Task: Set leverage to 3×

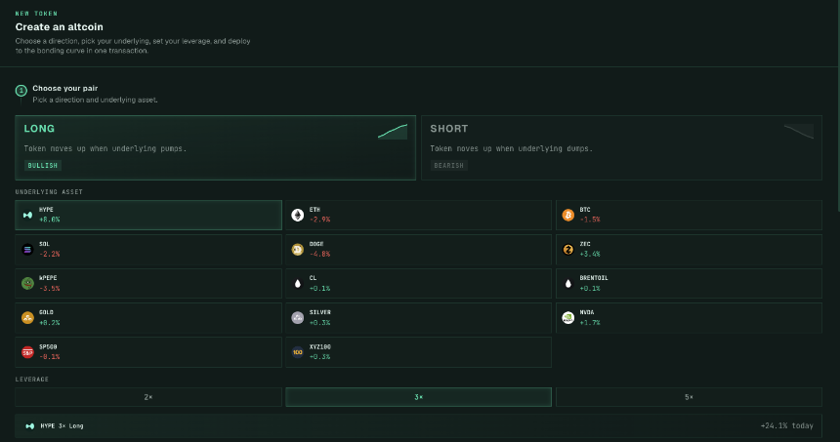Action: click(418, 397)
